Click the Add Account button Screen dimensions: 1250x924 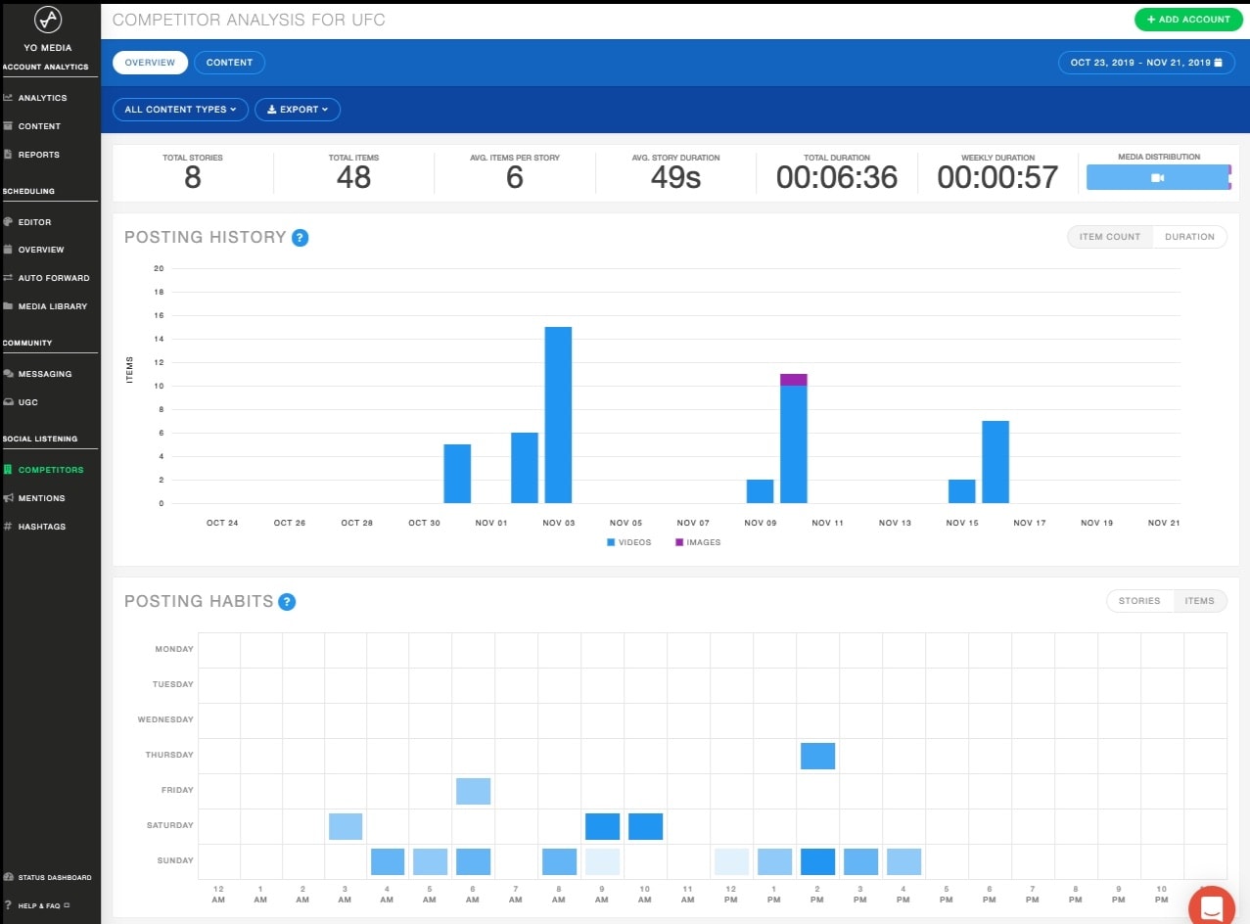click(x=1188, y=20)
